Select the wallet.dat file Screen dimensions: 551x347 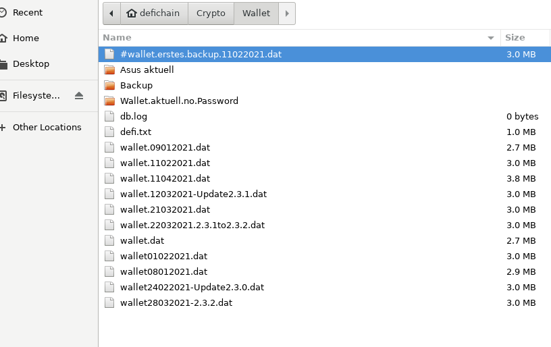325,240
